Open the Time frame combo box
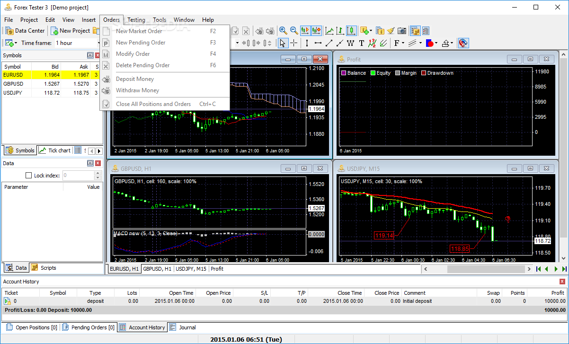The height and width of the screenshot is (344, 569). tap(77, 43)
